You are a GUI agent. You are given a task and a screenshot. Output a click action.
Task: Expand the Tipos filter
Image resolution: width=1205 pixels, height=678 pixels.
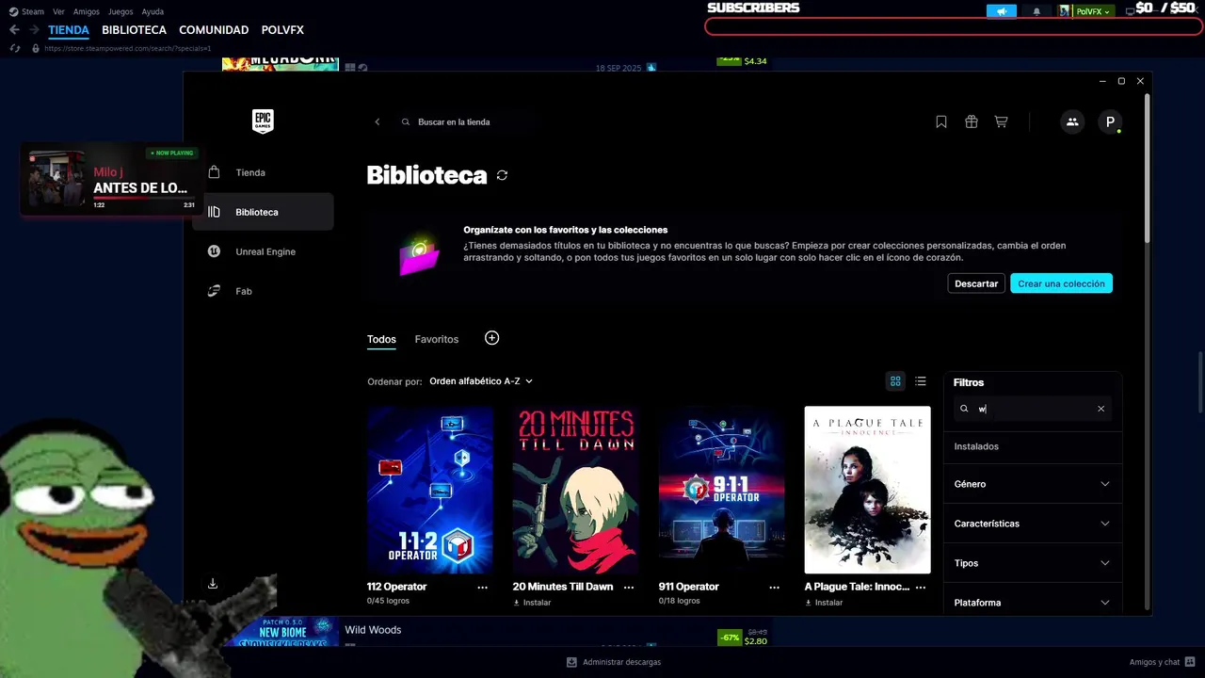tap(1033, 563)
